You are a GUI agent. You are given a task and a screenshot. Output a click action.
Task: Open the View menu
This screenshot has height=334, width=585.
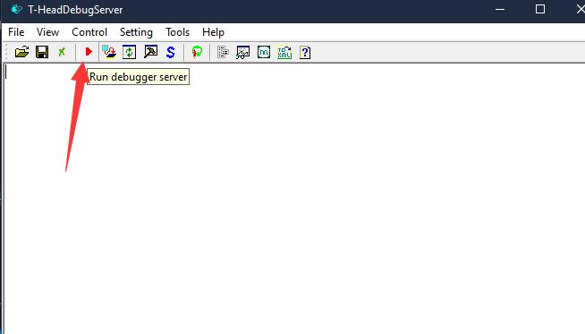click(47, 32)
